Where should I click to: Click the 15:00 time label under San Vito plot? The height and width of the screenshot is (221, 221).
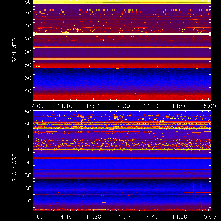pyautogui.click(x=208, y=106)
